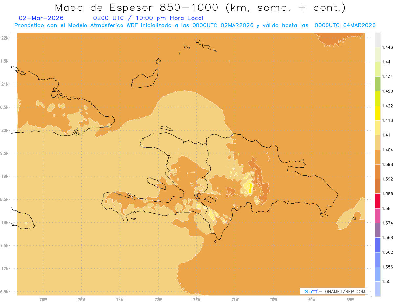Viewport: 393px width, 304px height.
Task: Click '0000UTC_04MAR2026' valid-until time in the subtitle
Action: (x=345, y=25)
